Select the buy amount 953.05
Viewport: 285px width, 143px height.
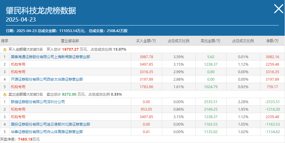click(x=146, y=109)
